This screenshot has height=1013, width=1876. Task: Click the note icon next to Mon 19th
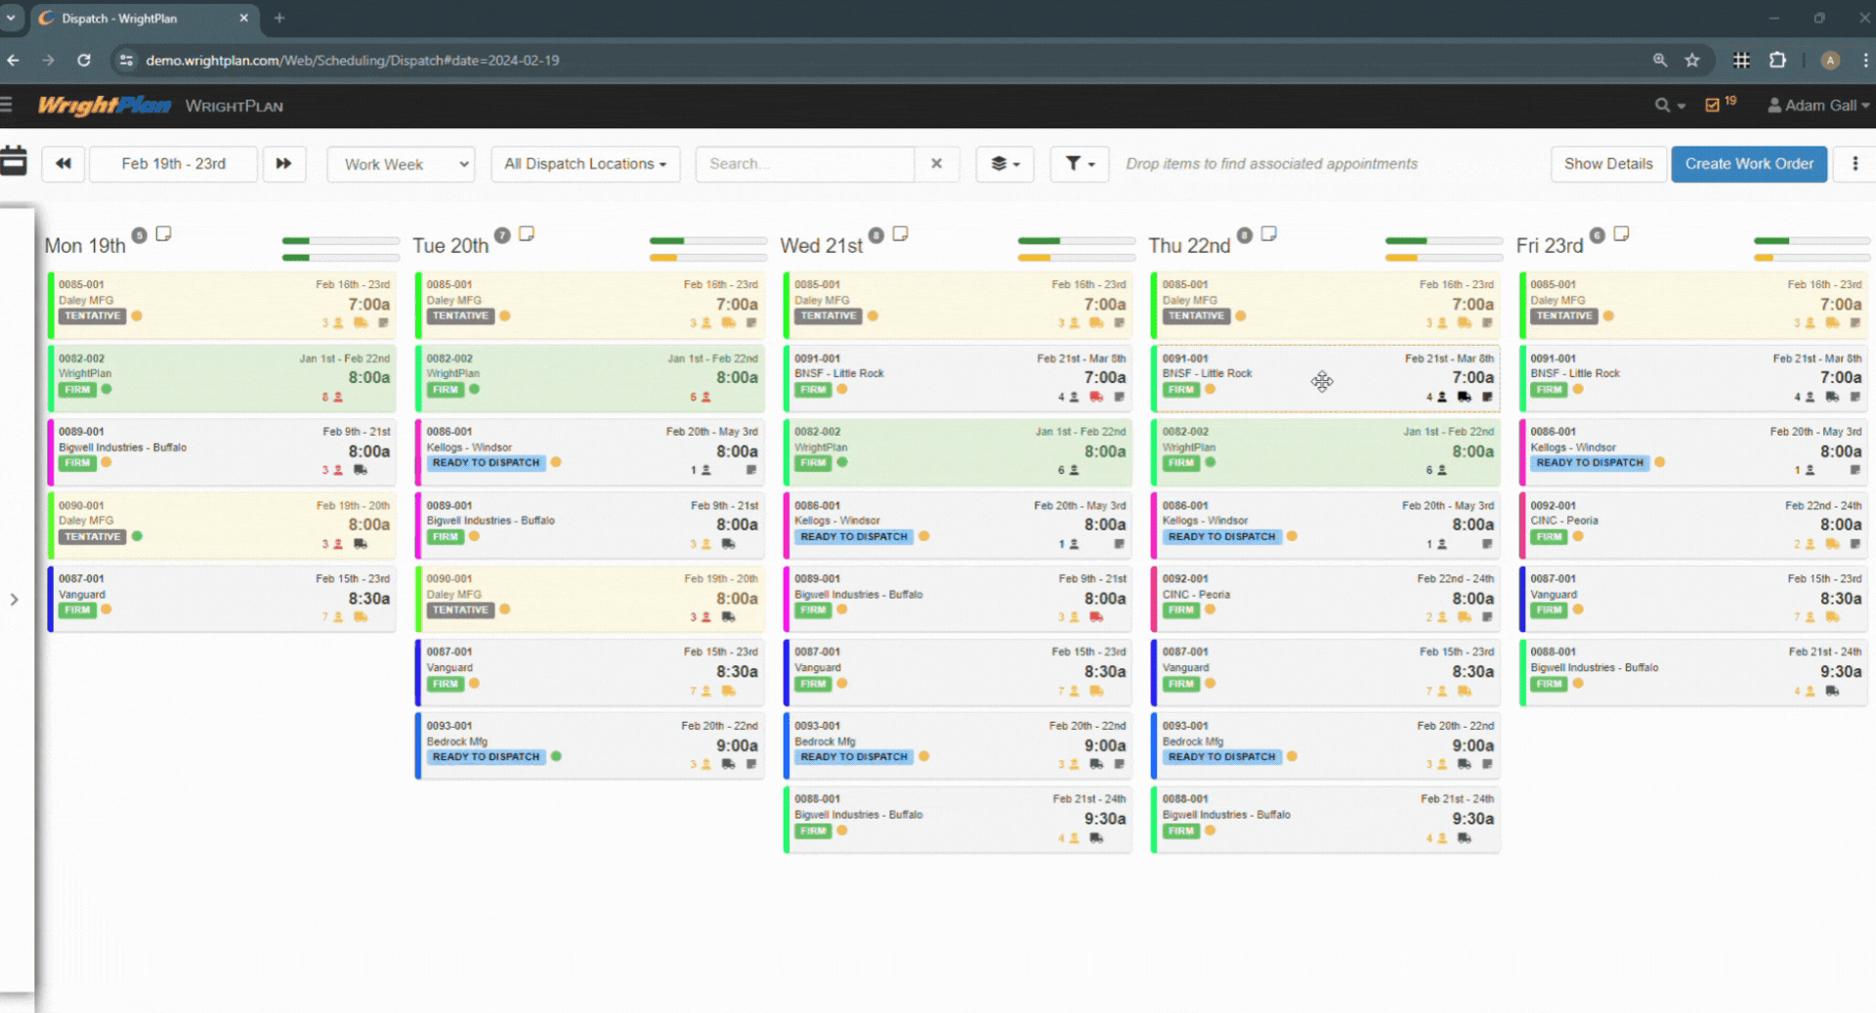coord(163,233)
